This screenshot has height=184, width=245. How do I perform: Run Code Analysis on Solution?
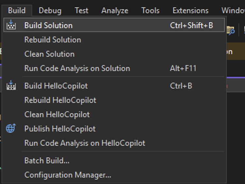pos(77,68)
